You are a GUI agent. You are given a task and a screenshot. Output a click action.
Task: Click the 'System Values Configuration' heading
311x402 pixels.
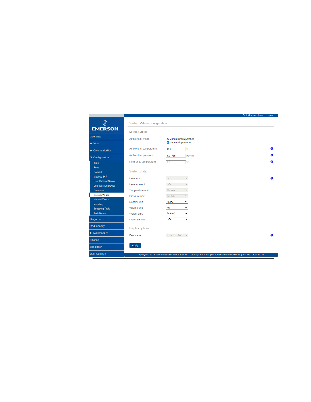[x=148, y=123]
